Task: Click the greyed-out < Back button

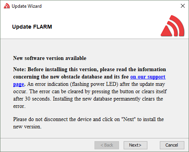Action: coord(107,145)
